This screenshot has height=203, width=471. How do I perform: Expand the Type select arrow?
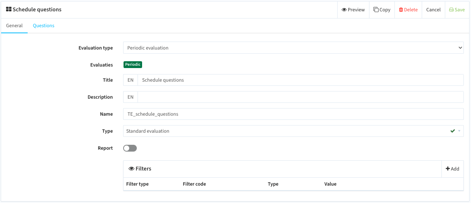tap(459, 131)
